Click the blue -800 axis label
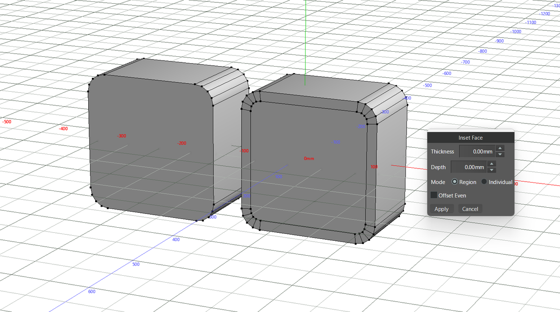Screen dimensions: 560x312 (x=483, y=51)
